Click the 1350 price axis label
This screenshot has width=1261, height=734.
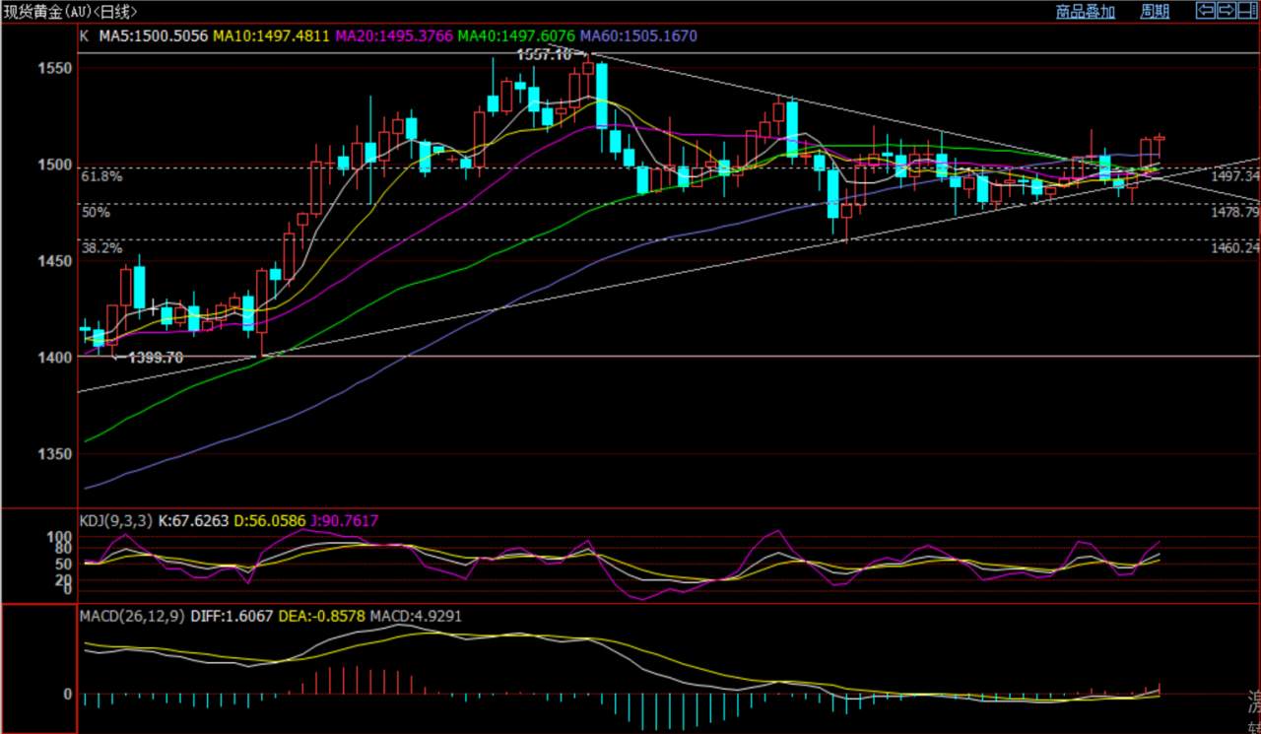[54, 454]
